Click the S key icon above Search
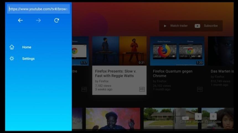This screenshot has height=133, width=238. click(198, 116)
